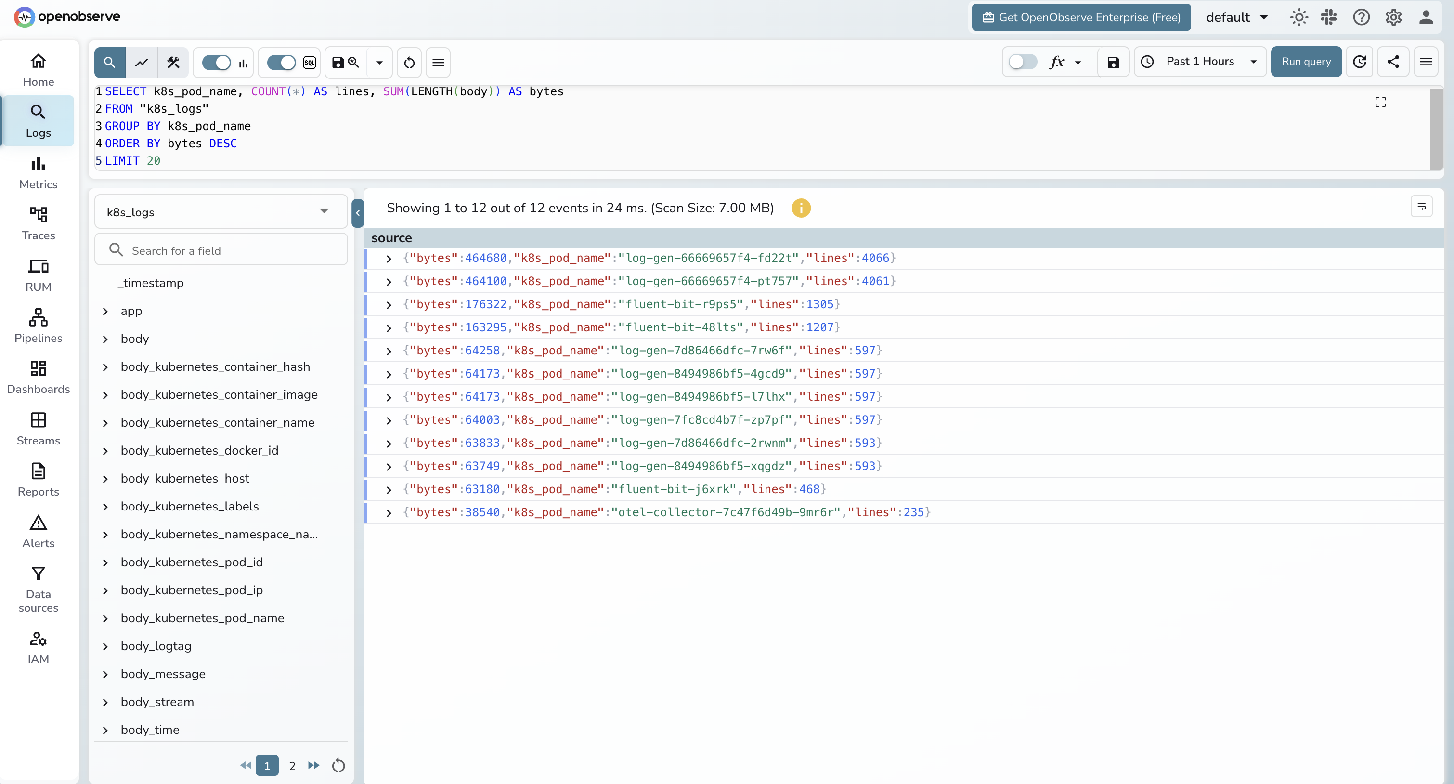The image size is (1454, 784).
Task: Reset filters with the circular arrow icon
Action: pyautogui.click(x=410, y=62)
